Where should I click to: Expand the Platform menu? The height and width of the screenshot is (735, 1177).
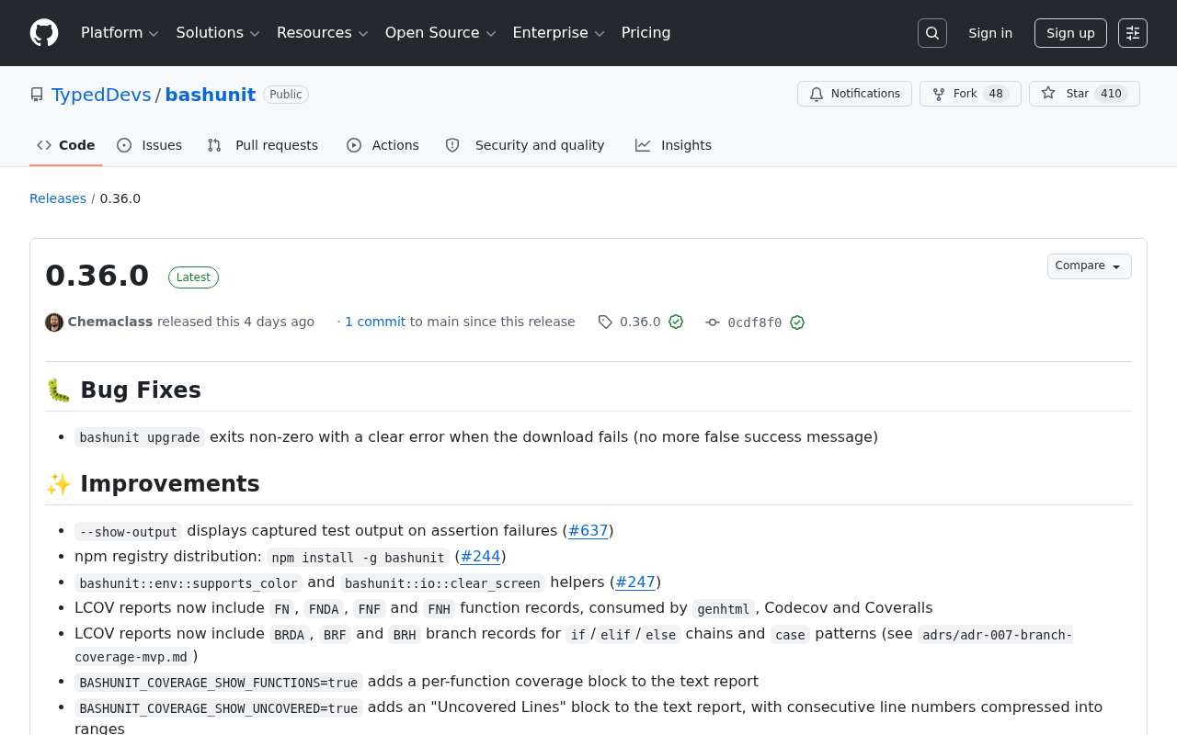pyautogui.click(x=120, y=33)
